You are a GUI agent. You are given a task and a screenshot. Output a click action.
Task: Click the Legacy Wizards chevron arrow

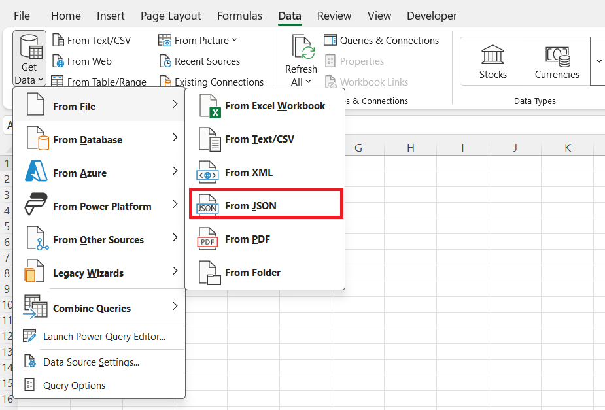[x=175, y=271]
